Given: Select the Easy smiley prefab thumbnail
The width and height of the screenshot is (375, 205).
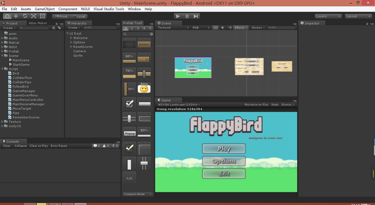Looking at the screenshot, I should [144, 89].
